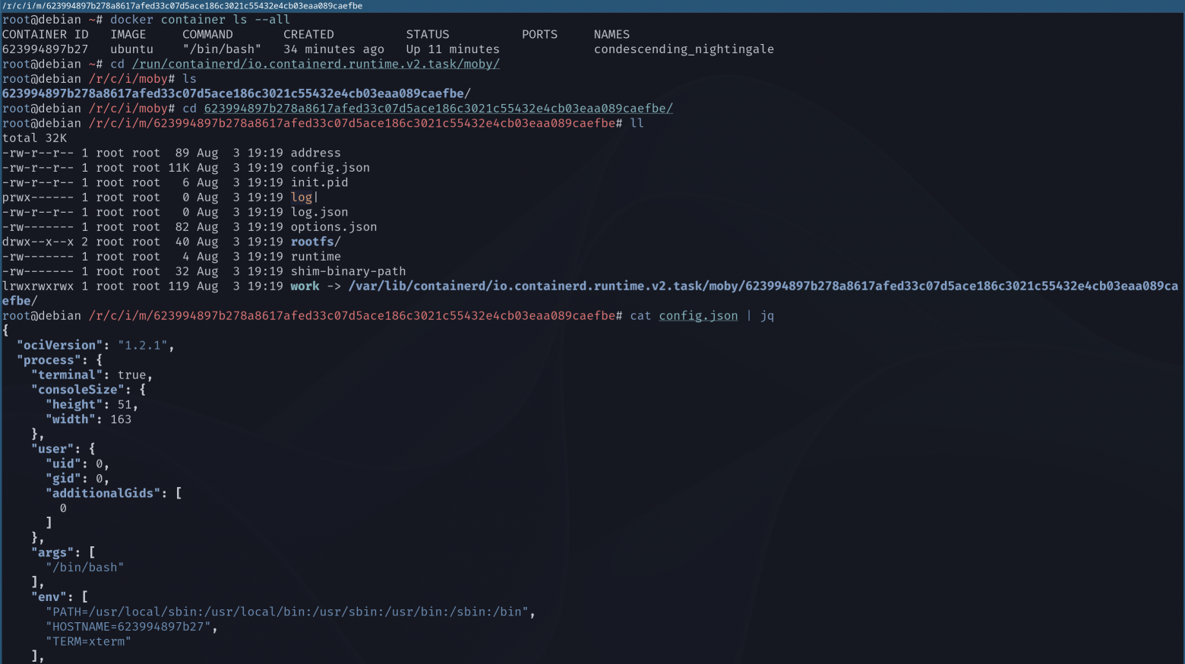
Task: Click the "env" key
Action: pyautogui.click(x=49, y=597)
